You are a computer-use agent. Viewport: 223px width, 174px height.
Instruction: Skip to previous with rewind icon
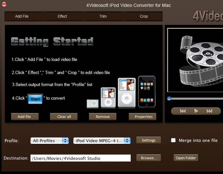[183, 111]
